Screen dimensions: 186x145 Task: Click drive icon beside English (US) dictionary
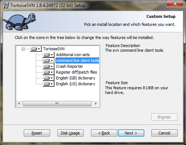[47, 84]
